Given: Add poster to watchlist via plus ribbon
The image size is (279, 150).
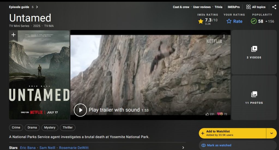Looking at the screenshot, I should click(x=14, y=35).
